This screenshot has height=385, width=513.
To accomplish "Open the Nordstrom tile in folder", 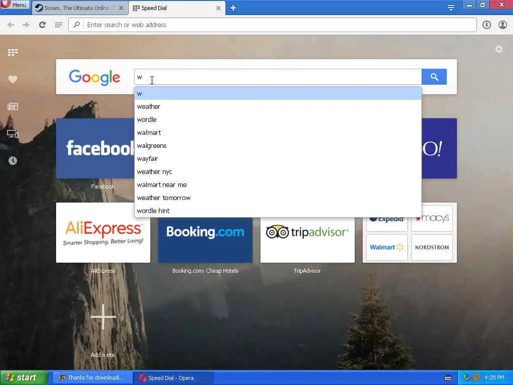I will [x=432, y=247].
